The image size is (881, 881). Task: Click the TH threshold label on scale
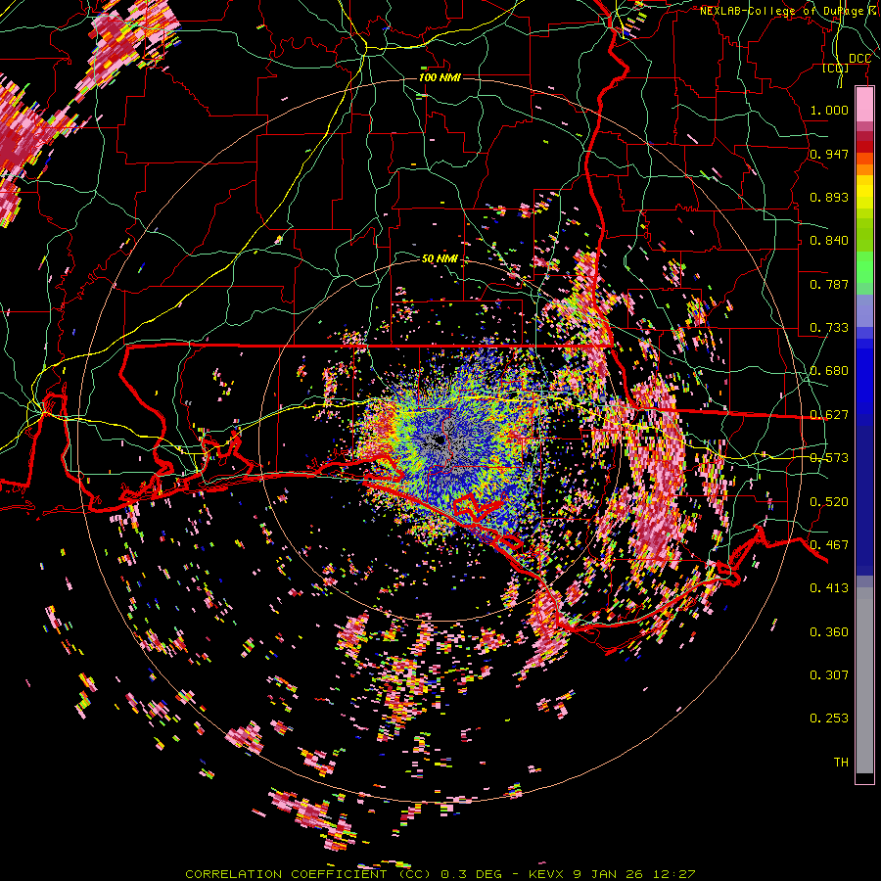[841, 763]
